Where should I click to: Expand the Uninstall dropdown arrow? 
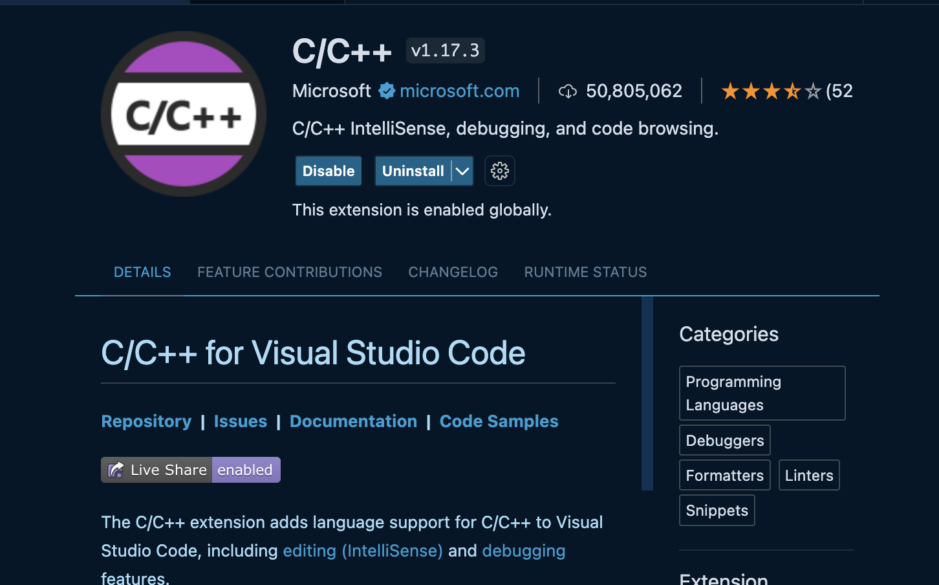(462, 171)
